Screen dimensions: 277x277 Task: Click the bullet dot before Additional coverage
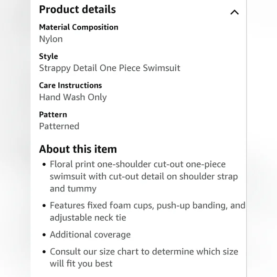point(44,235)
